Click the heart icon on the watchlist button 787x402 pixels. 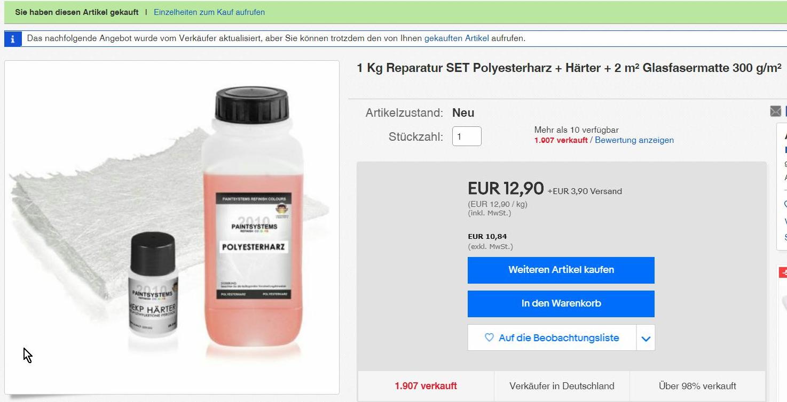[x=489, y=337]
